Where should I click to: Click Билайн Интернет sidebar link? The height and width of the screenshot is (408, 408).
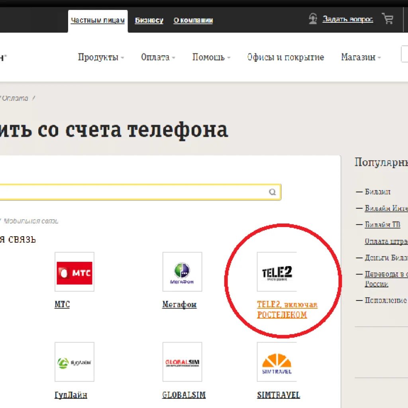tap(386, 208)
